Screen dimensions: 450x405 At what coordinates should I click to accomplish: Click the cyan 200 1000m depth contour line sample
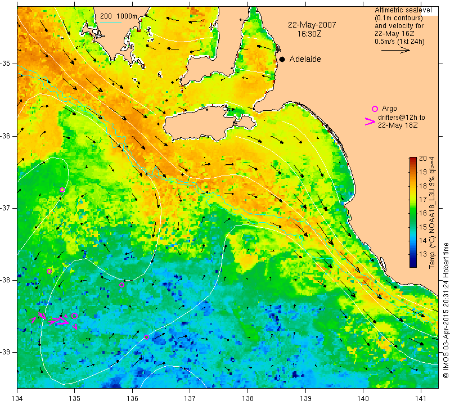(x=111, y=22)
